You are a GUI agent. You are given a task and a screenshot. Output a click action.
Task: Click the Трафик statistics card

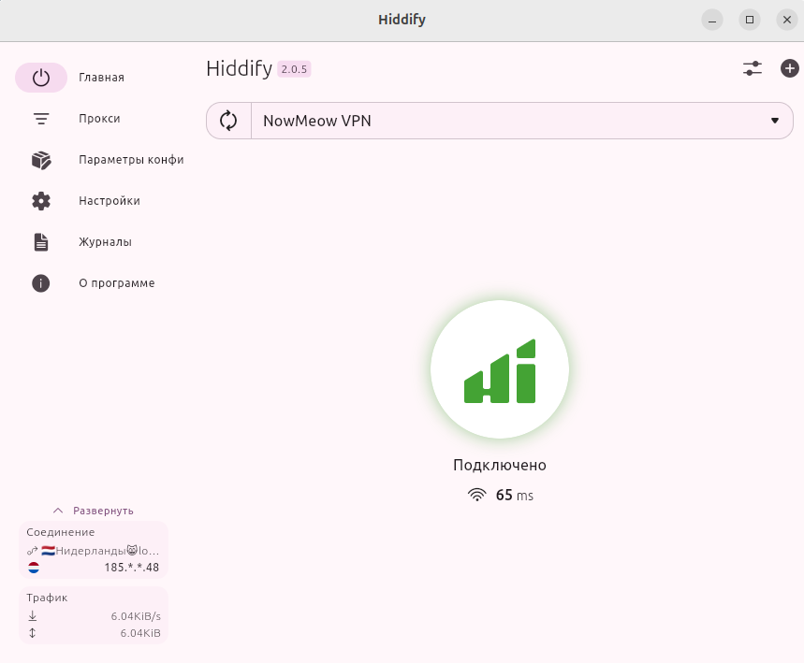click(94, 615)
